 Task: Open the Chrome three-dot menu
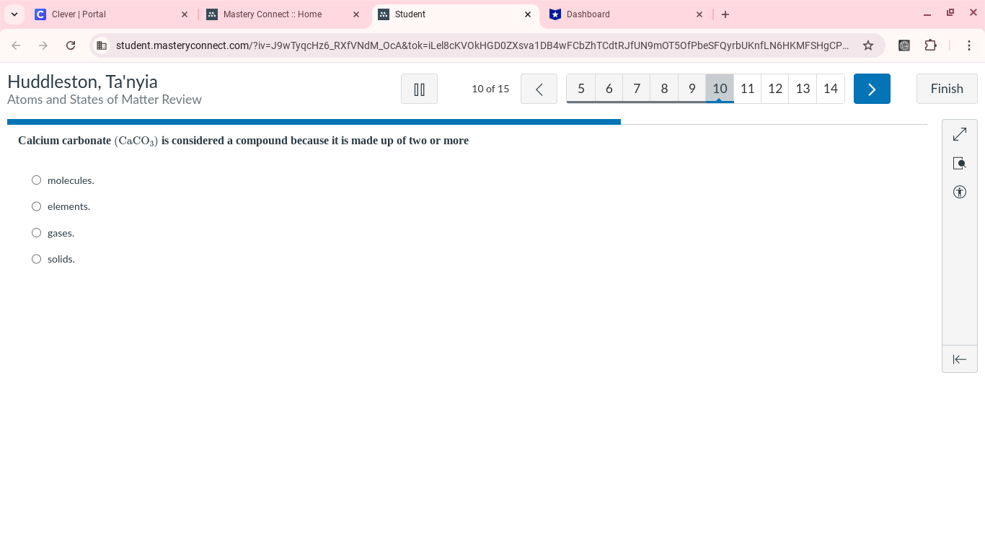point(969,45)
